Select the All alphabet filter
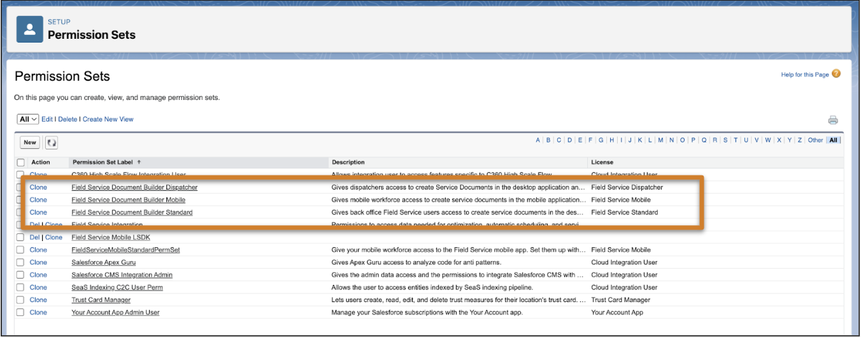The width and height of the screenshot is (861, 337). coord(834,140)
